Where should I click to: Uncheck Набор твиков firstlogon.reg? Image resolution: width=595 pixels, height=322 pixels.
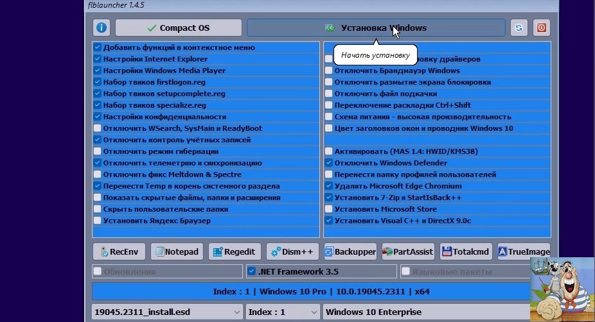[x=98, y=82]
